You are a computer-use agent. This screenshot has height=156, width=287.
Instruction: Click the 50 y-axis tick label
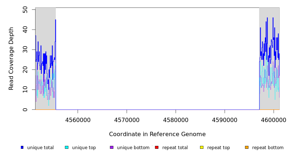point(25,9)
